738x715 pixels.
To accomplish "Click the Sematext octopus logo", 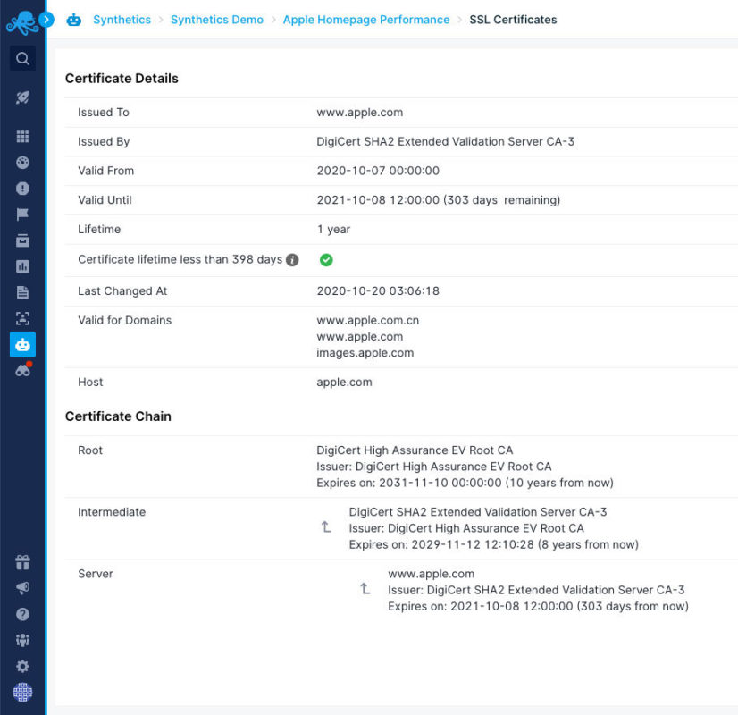I will pos(21,22).
